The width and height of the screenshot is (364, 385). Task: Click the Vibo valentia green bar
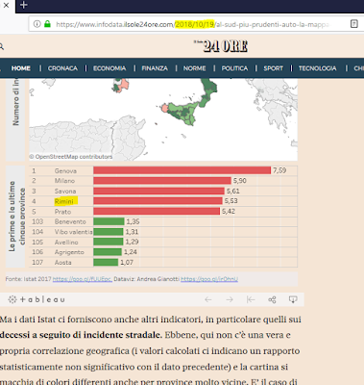click(x=109, y=232)
